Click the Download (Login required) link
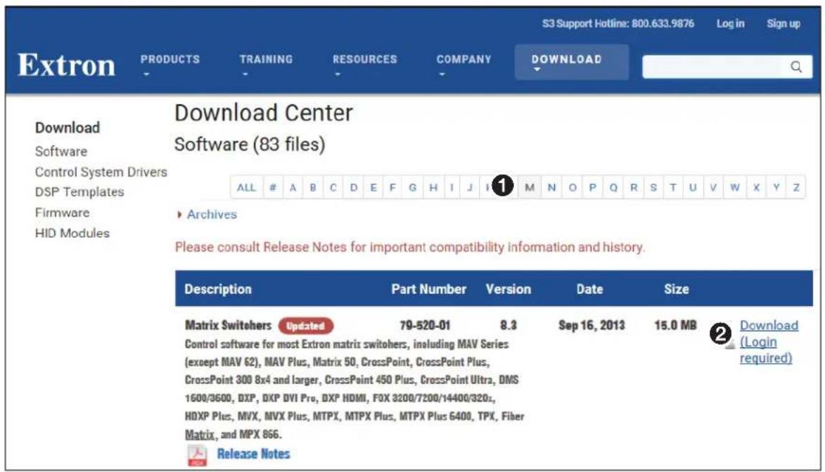This screenshot has height=472, width=825. (769, 341)
